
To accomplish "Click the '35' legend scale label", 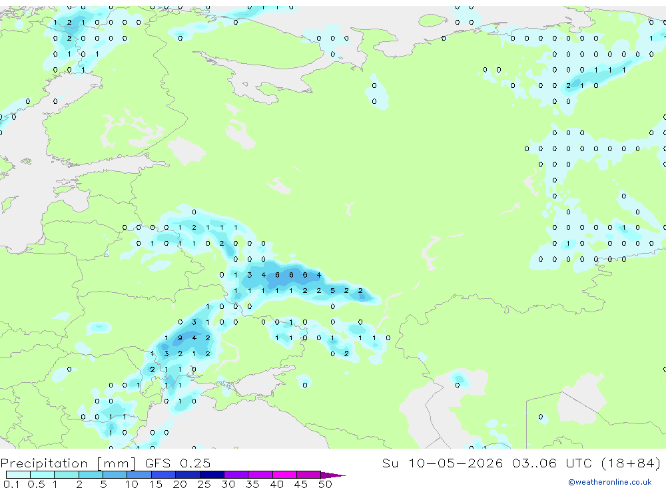I will tap(252, 484).
